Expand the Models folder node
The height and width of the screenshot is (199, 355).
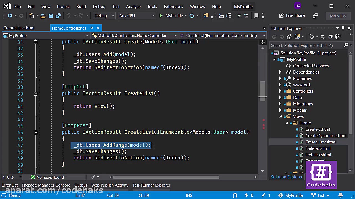tap(280, 110)
